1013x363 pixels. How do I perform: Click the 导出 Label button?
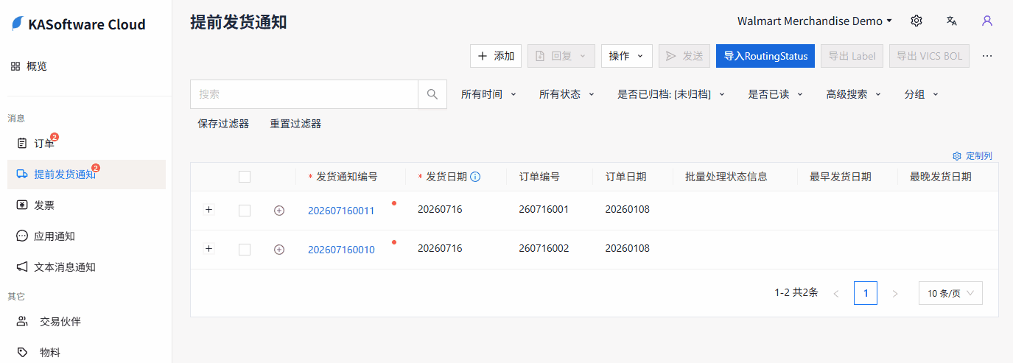pyautogui.click(x=852, y=56)
